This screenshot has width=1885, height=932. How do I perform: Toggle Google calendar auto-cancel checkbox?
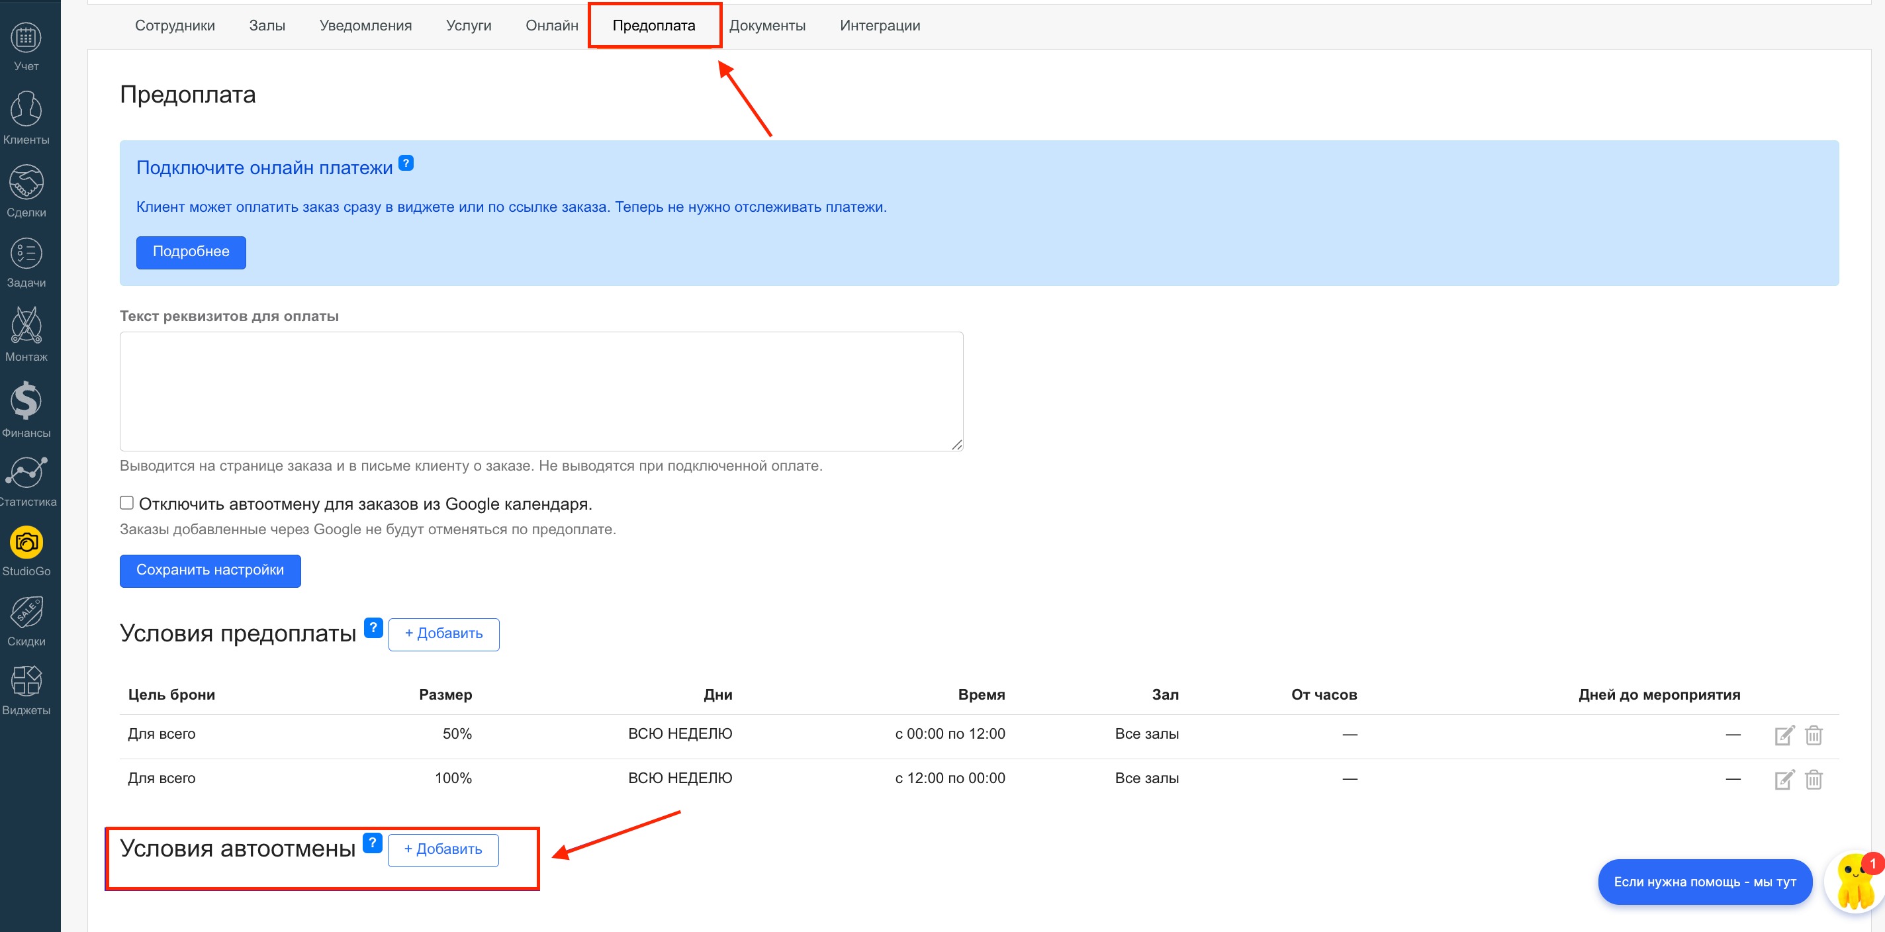pyautogui.click(x=126, y=502)
